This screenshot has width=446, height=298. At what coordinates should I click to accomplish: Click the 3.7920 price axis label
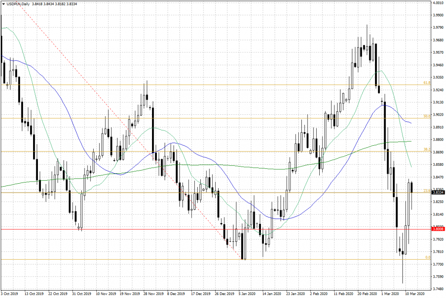[438, 239]
